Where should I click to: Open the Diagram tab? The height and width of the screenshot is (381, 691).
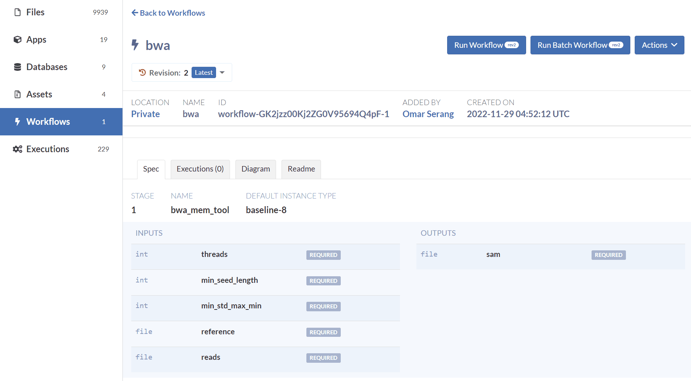[256, 169]
